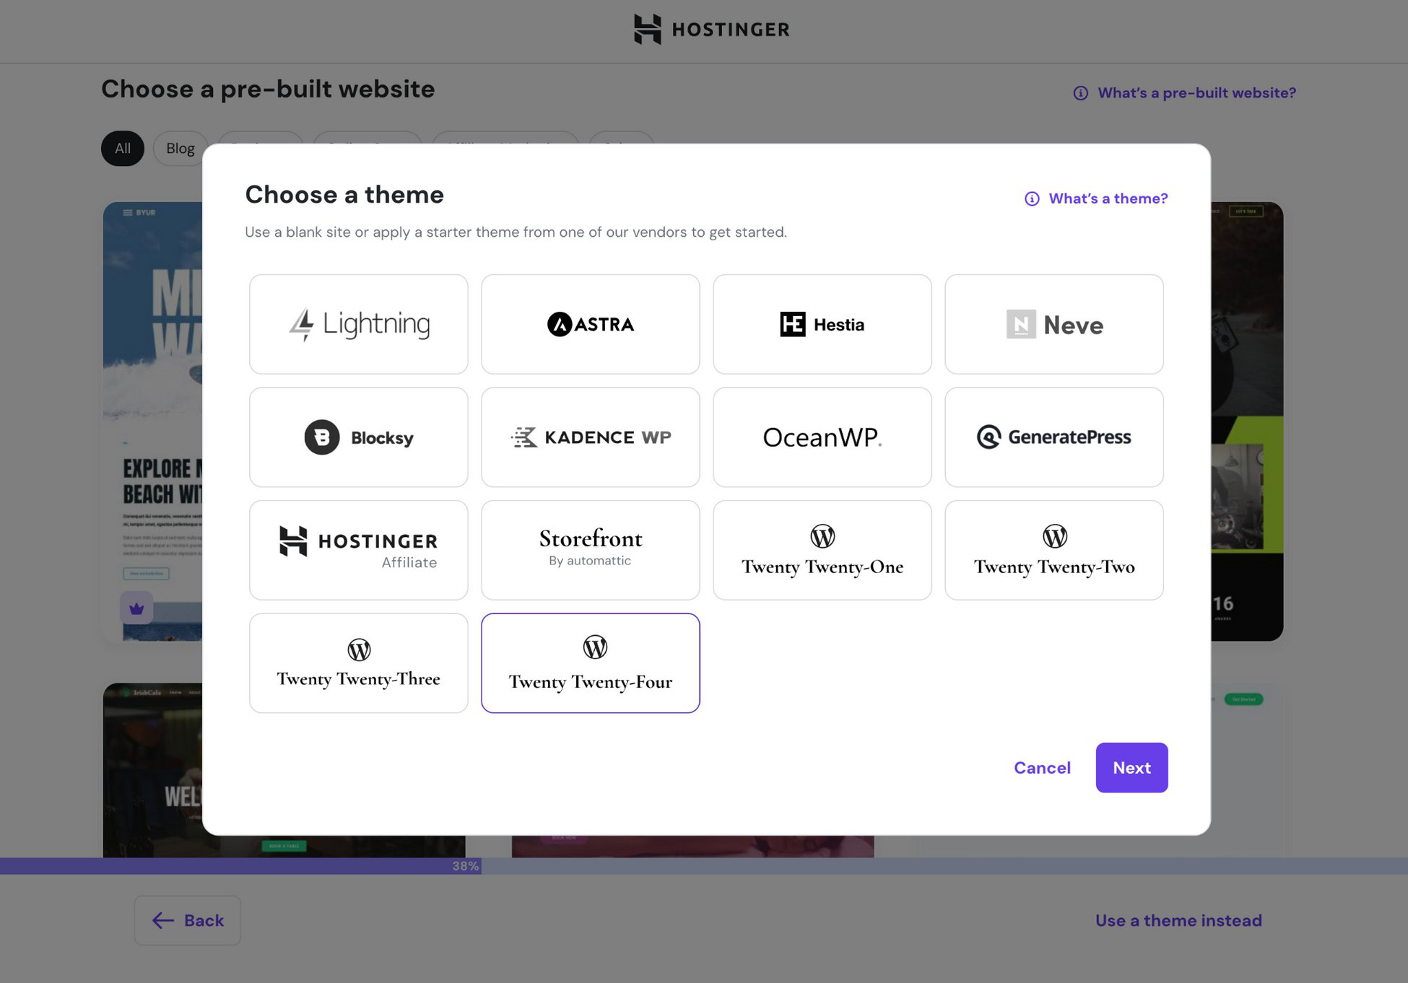Screen dimensions: 1408x983
Task: Choose the Hestia theme
Action: pos(822,324)
